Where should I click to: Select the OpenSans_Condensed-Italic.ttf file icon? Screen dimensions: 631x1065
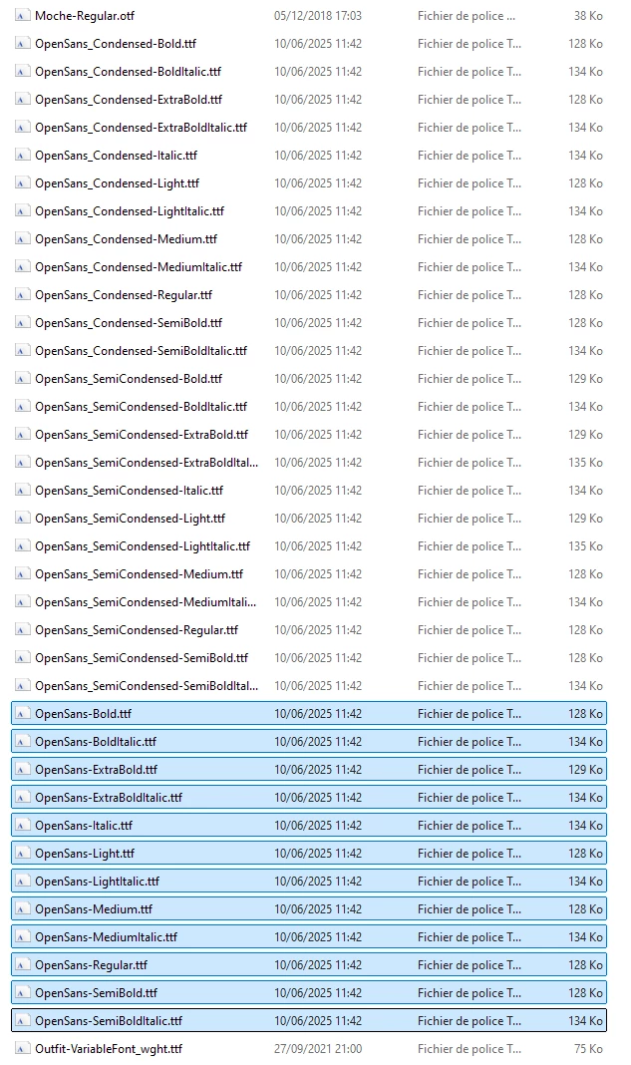pos(22,155)
